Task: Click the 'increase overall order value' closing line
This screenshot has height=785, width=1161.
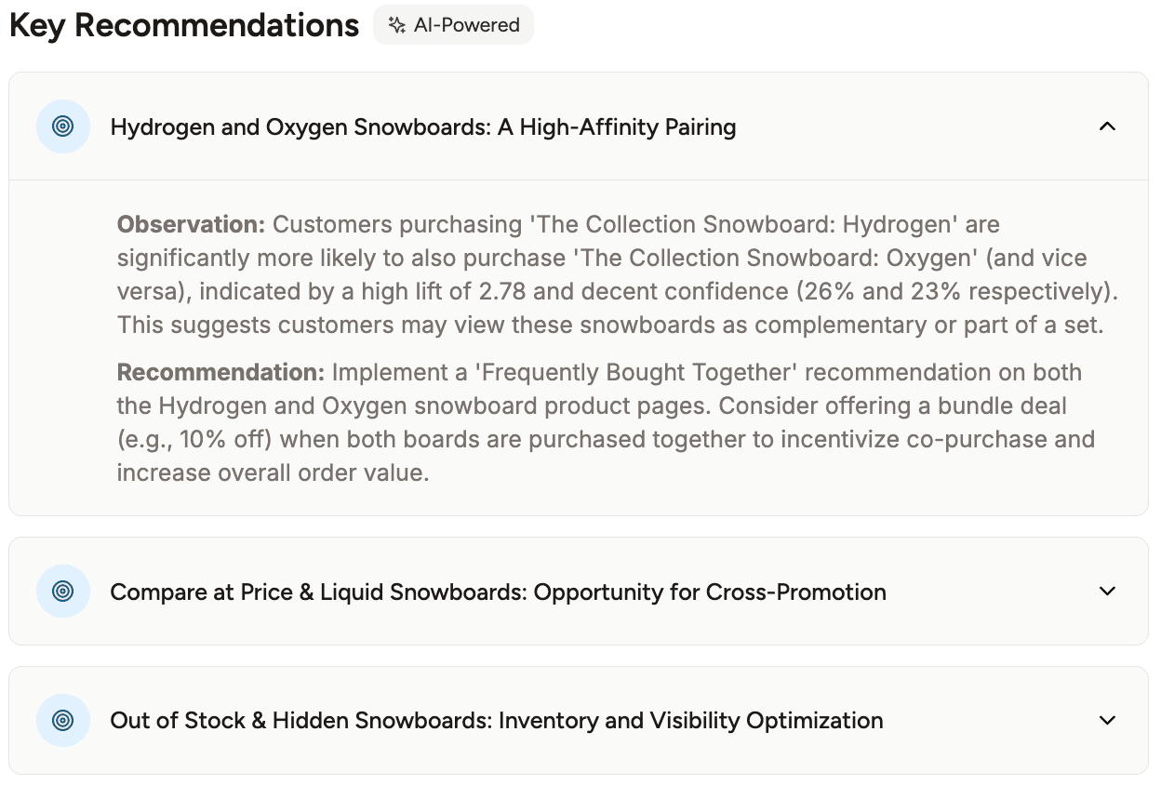Action: pyautogui.click(x=273, y=473)
